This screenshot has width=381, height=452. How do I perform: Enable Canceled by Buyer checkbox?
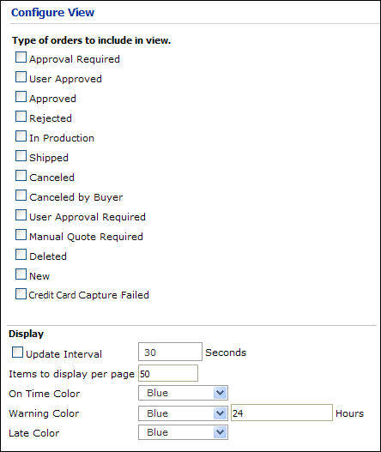click(x=21, y=196)
